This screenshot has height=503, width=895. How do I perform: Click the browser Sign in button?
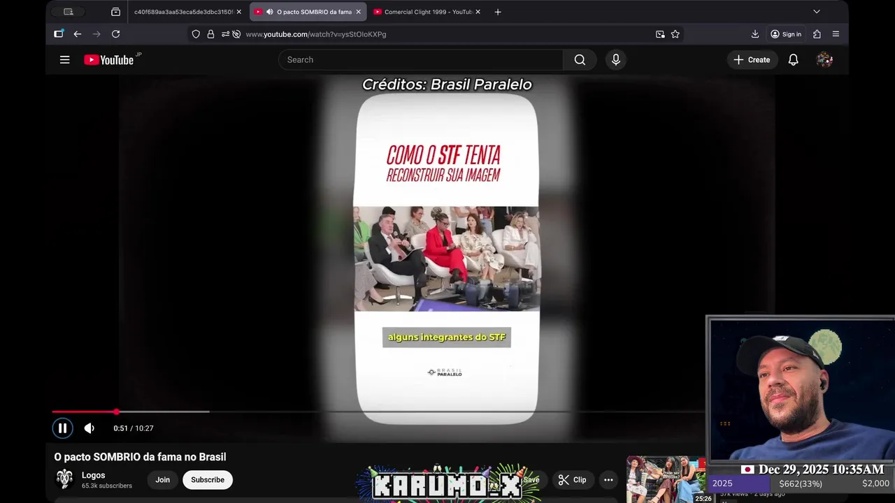pos(786,34)
